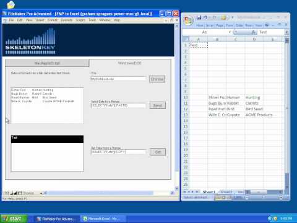Viewport: 297px width, 223px height.
Task: Click Send Data to a Range field
Action: (118, 105)
